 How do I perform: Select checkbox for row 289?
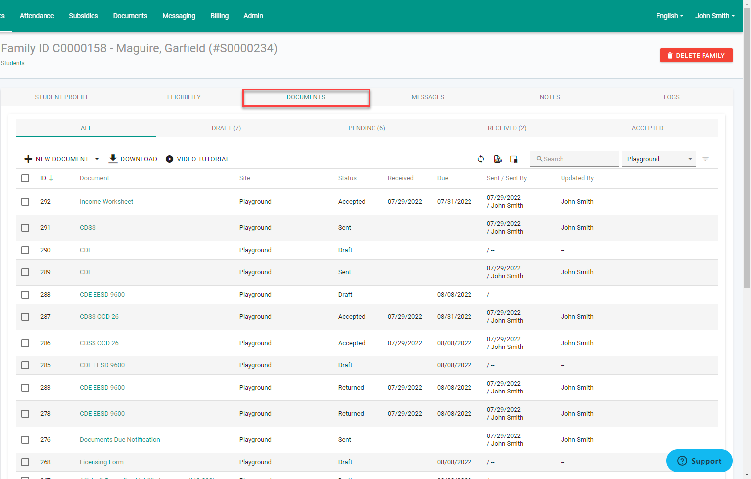[25, 272]
